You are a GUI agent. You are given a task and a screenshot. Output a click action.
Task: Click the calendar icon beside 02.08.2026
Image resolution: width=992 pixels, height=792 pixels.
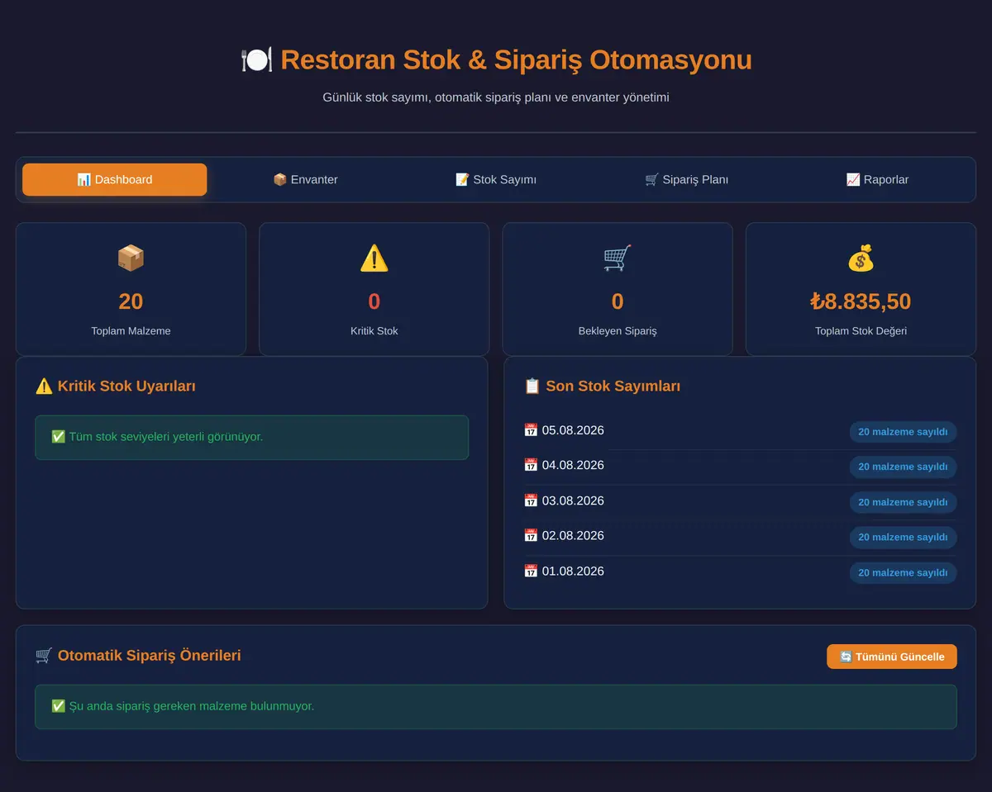[x=531, y=535]
